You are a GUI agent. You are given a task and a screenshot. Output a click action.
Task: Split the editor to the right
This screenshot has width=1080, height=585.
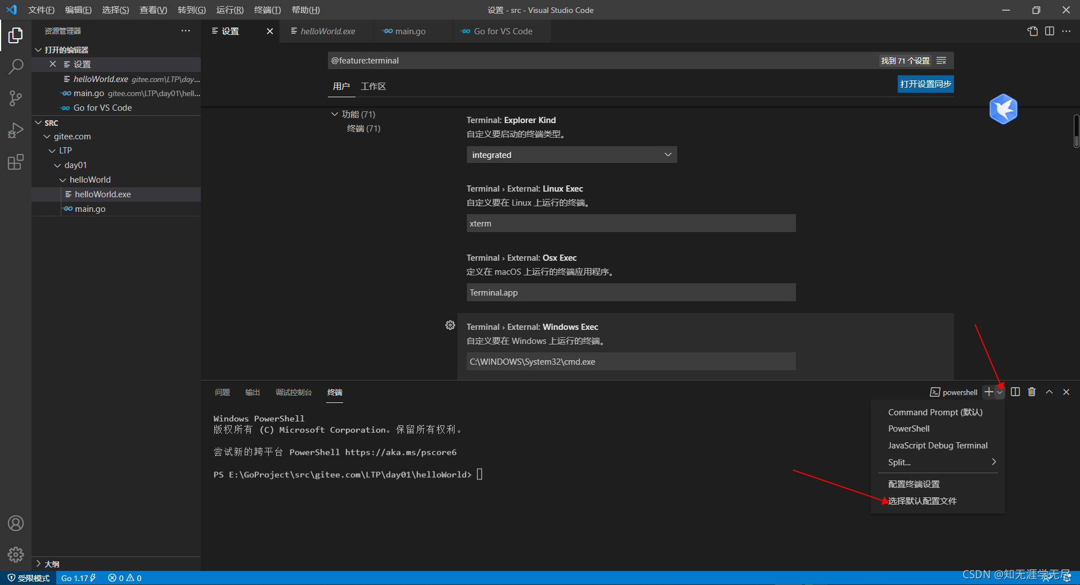pyautogui.click(x=1050, y=31)
